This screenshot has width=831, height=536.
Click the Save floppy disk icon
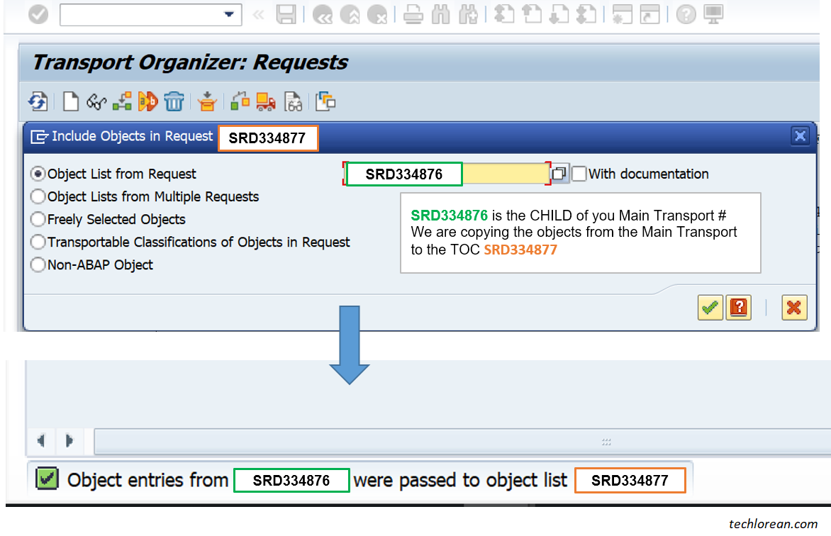pos(286,14)
